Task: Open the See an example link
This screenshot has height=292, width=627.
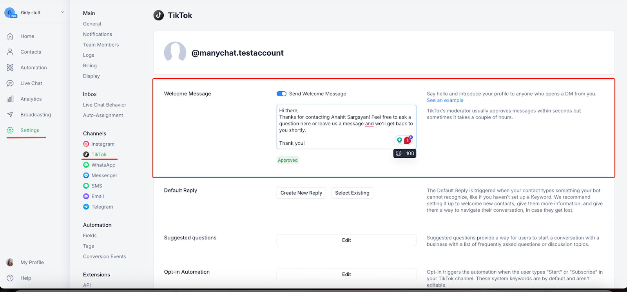Action: [445, 100]
